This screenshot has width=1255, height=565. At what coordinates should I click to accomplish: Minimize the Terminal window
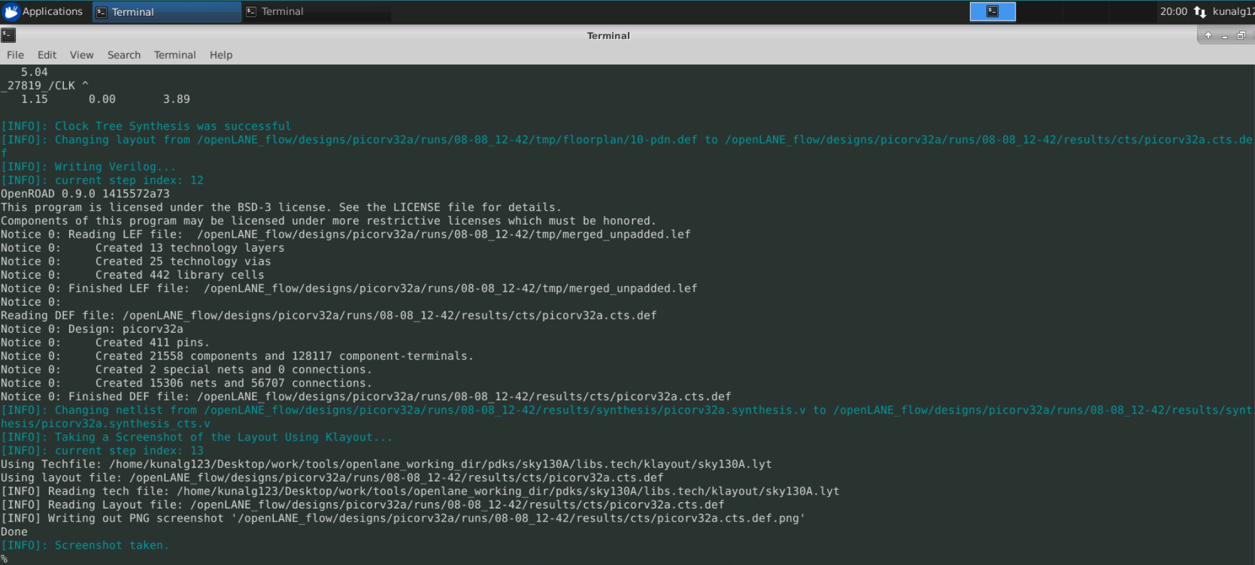1225,36
